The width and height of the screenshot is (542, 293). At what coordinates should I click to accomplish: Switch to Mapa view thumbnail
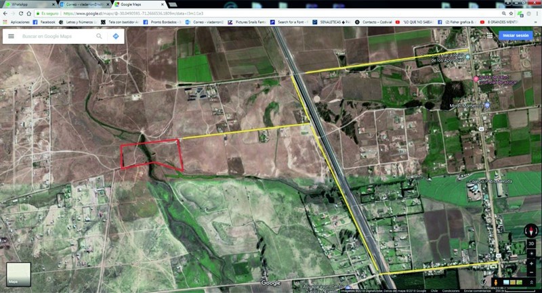pyautogui.click(x=17, y=273)
